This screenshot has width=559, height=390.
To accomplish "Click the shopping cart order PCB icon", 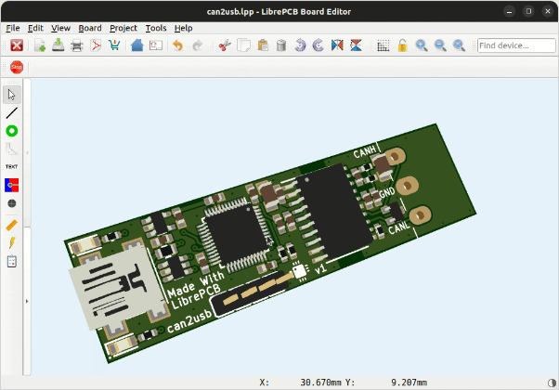I will point(114,45).
